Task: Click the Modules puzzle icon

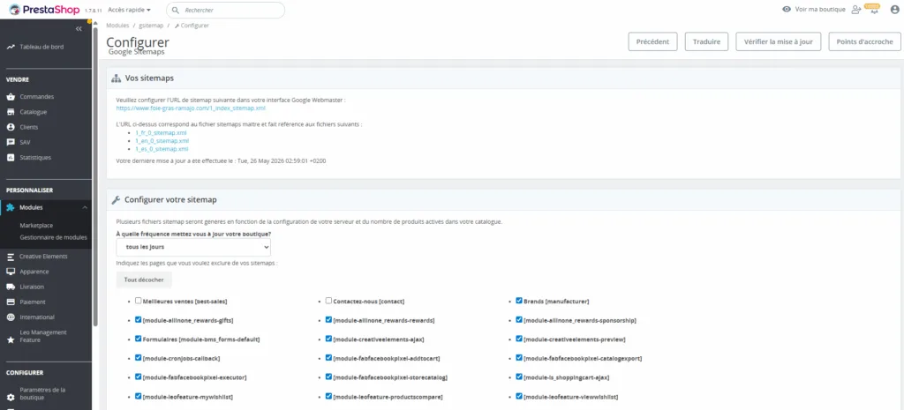Action: click(11, 207)
